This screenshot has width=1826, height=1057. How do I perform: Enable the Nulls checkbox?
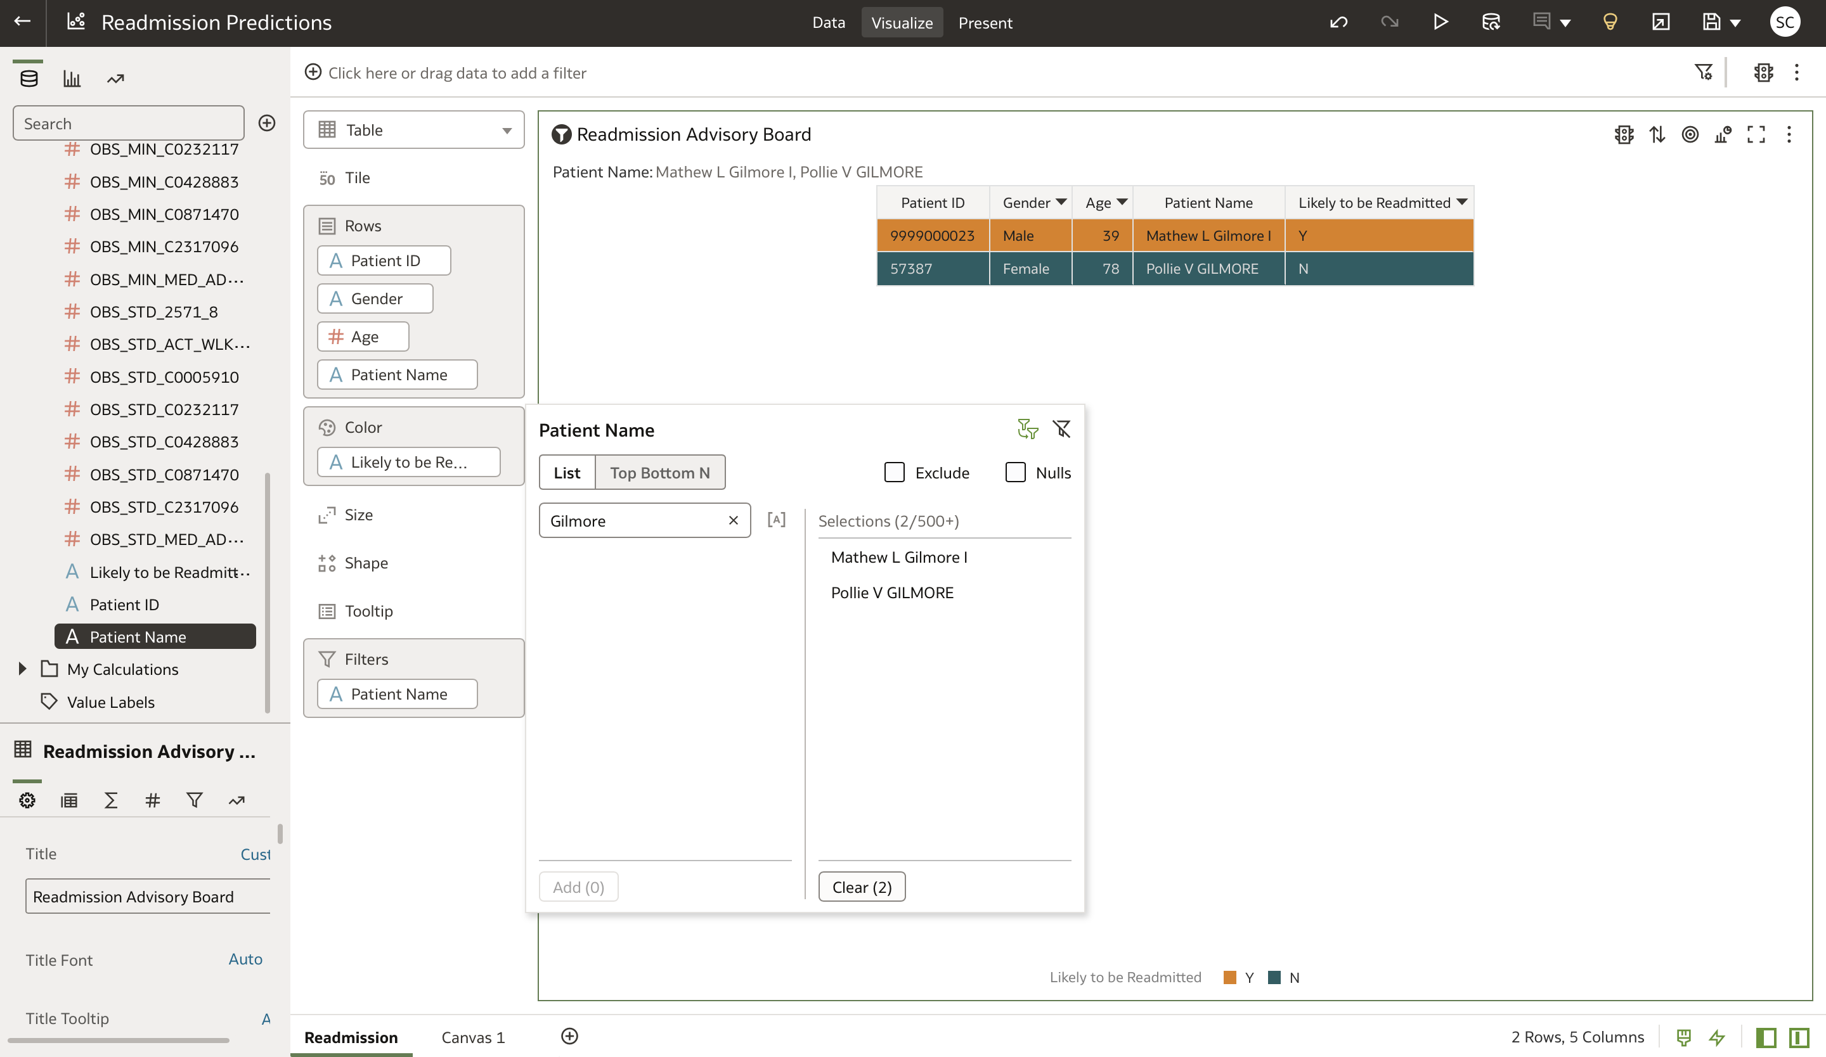click(x=1016, y=473)
